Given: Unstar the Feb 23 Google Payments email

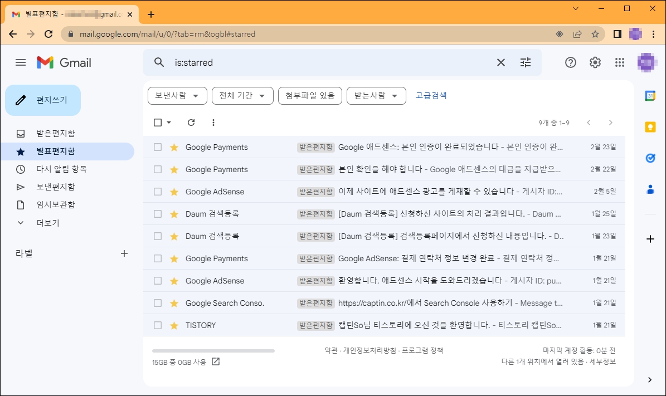Looking at the screenshot, I should pos(174,147).
